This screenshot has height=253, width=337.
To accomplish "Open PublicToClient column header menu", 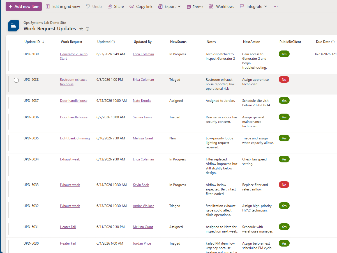I will (290, 42).
